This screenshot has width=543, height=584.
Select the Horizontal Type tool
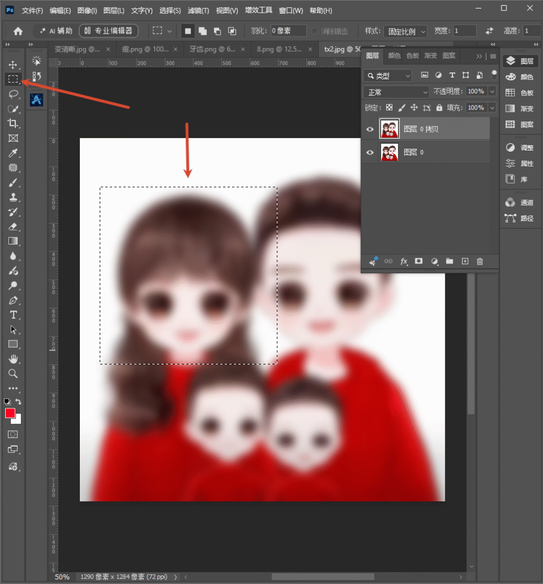(x=14, y=315)
